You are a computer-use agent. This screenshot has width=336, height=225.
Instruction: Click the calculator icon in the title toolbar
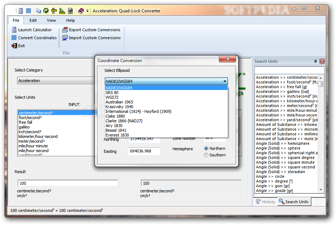(x=21, y=11)
